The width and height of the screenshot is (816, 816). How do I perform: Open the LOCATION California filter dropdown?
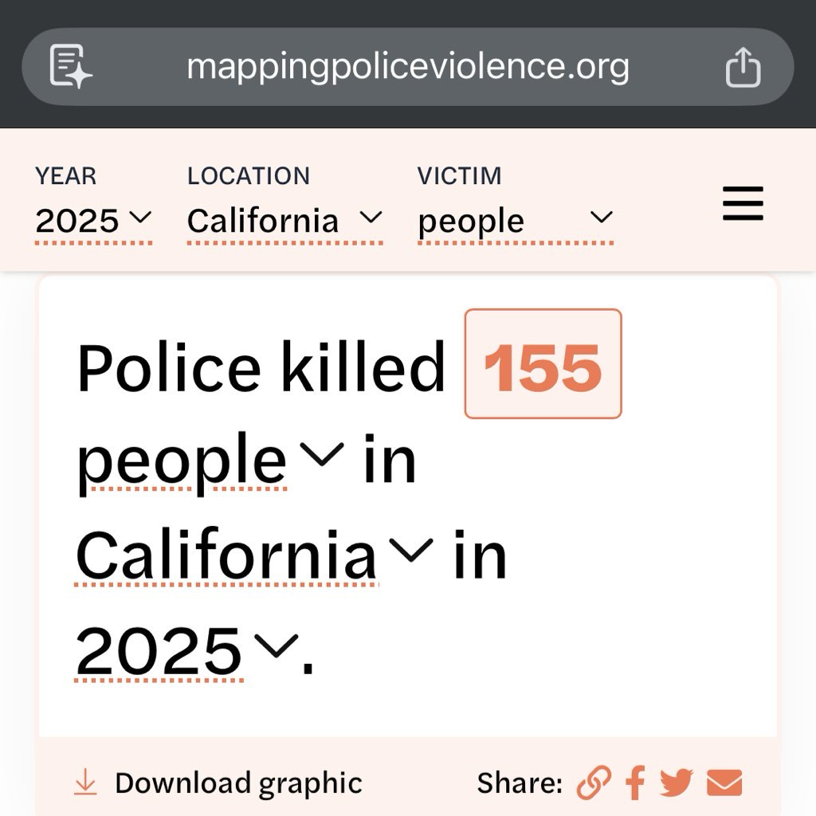[x=284, y=220]
